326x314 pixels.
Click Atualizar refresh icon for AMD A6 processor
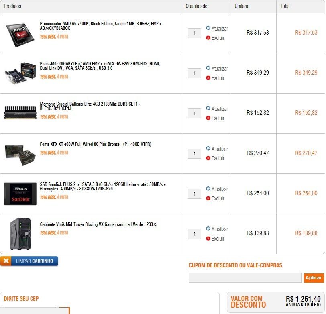[208, 28]
